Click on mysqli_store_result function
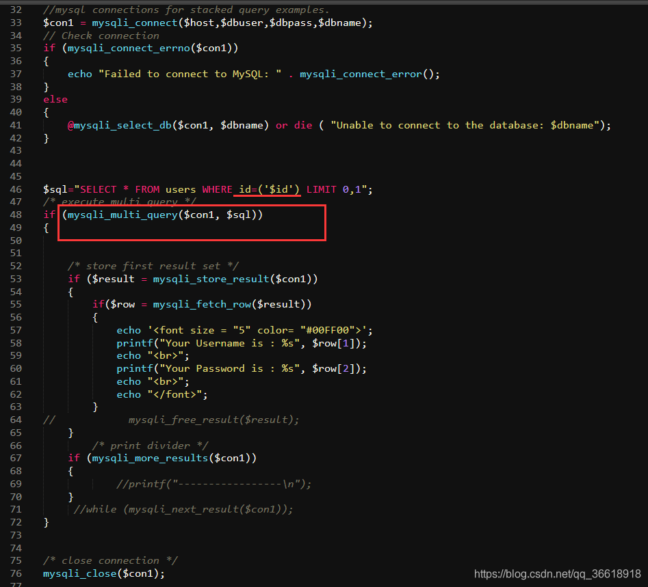This screenshot has width=648, height=587. coord(211,279)
